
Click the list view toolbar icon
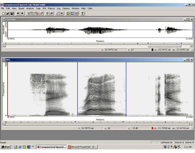coord(77,13)
